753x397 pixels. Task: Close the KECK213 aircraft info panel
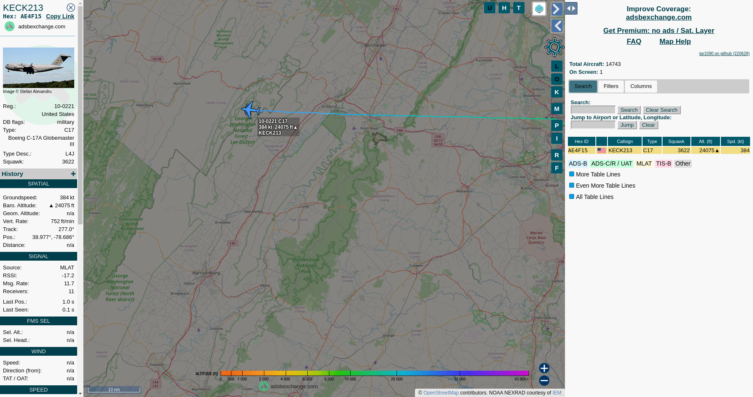pyautogui.click(x=71, y=8)
